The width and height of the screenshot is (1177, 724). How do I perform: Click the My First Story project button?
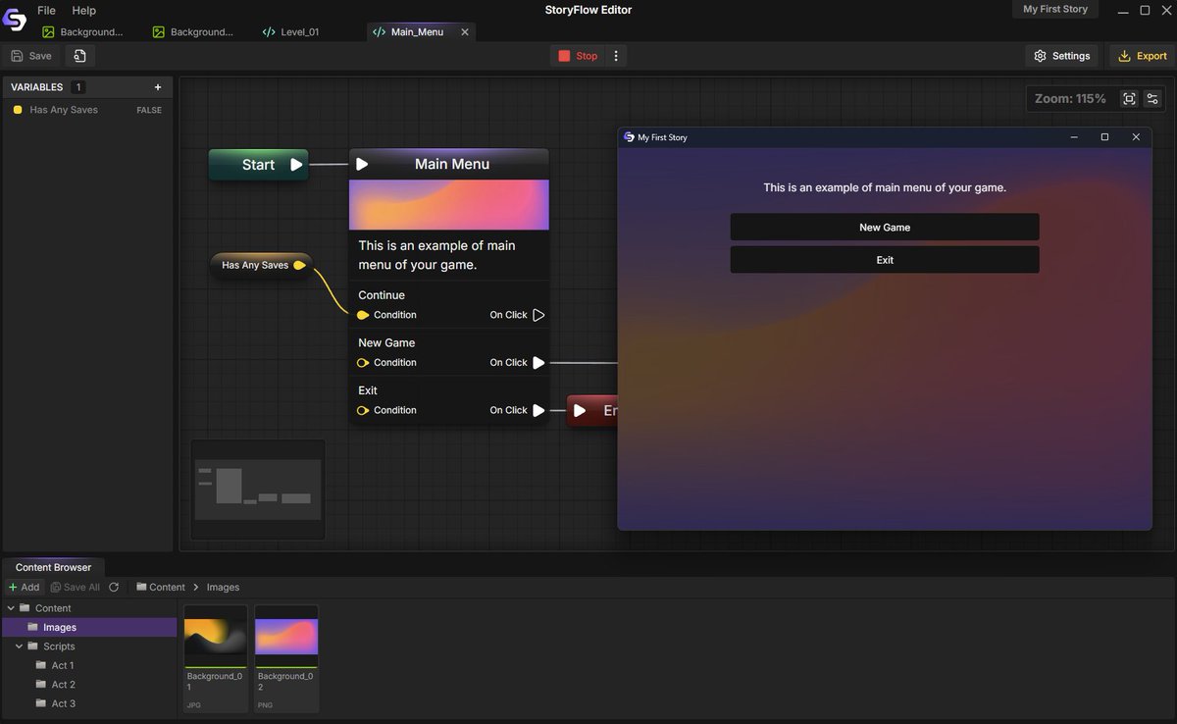point(1055,9)
